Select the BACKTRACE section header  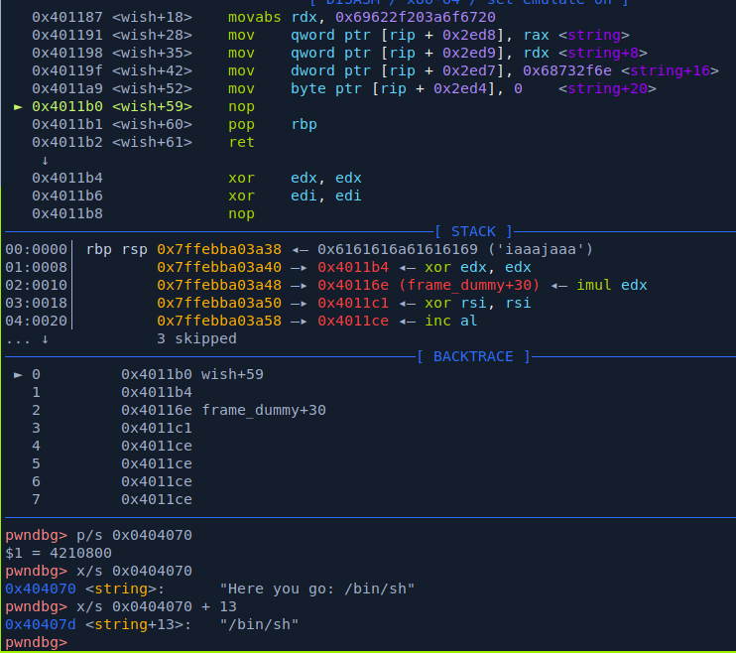(471, 356)
